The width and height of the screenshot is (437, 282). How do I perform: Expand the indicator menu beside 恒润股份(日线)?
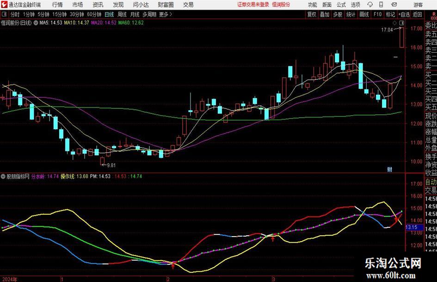coord(36,23)
